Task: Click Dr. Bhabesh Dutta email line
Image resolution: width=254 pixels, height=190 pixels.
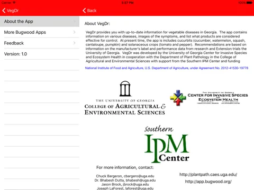Action: [125, 180]
